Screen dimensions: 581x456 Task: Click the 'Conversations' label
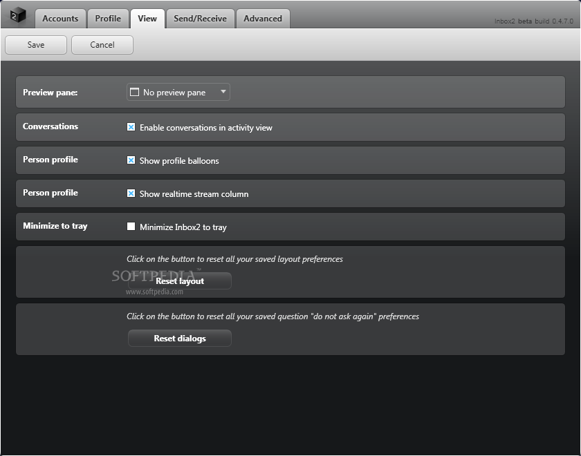50,126
